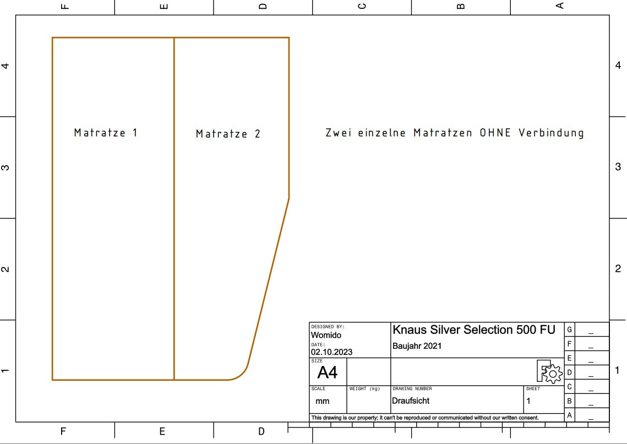
Task: Click the copyright notice at title block bottom
Action: (x=424, y=418)
